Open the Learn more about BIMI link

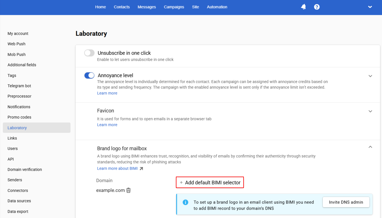(117, 168)
